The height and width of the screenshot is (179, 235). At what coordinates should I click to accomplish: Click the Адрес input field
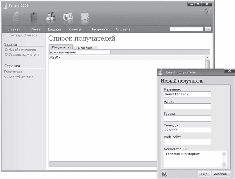click(187, 106)
